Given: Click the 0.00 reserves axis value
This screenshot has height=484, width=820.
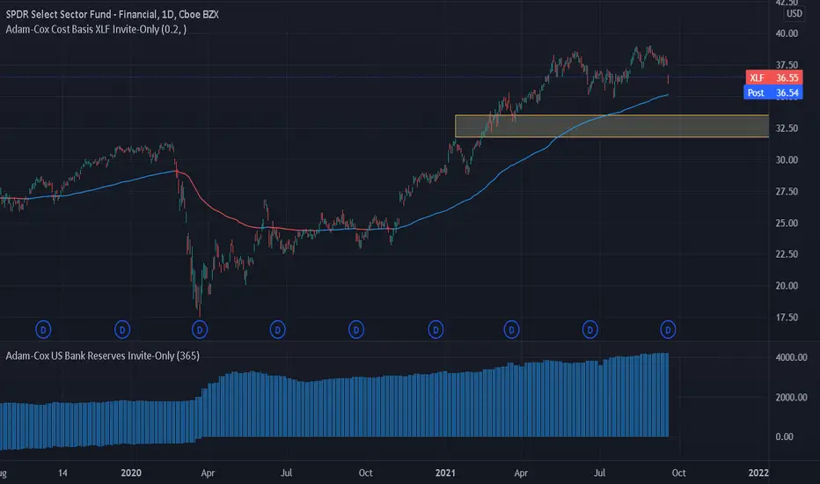Looking at the screenshot, I should [784, 436].
